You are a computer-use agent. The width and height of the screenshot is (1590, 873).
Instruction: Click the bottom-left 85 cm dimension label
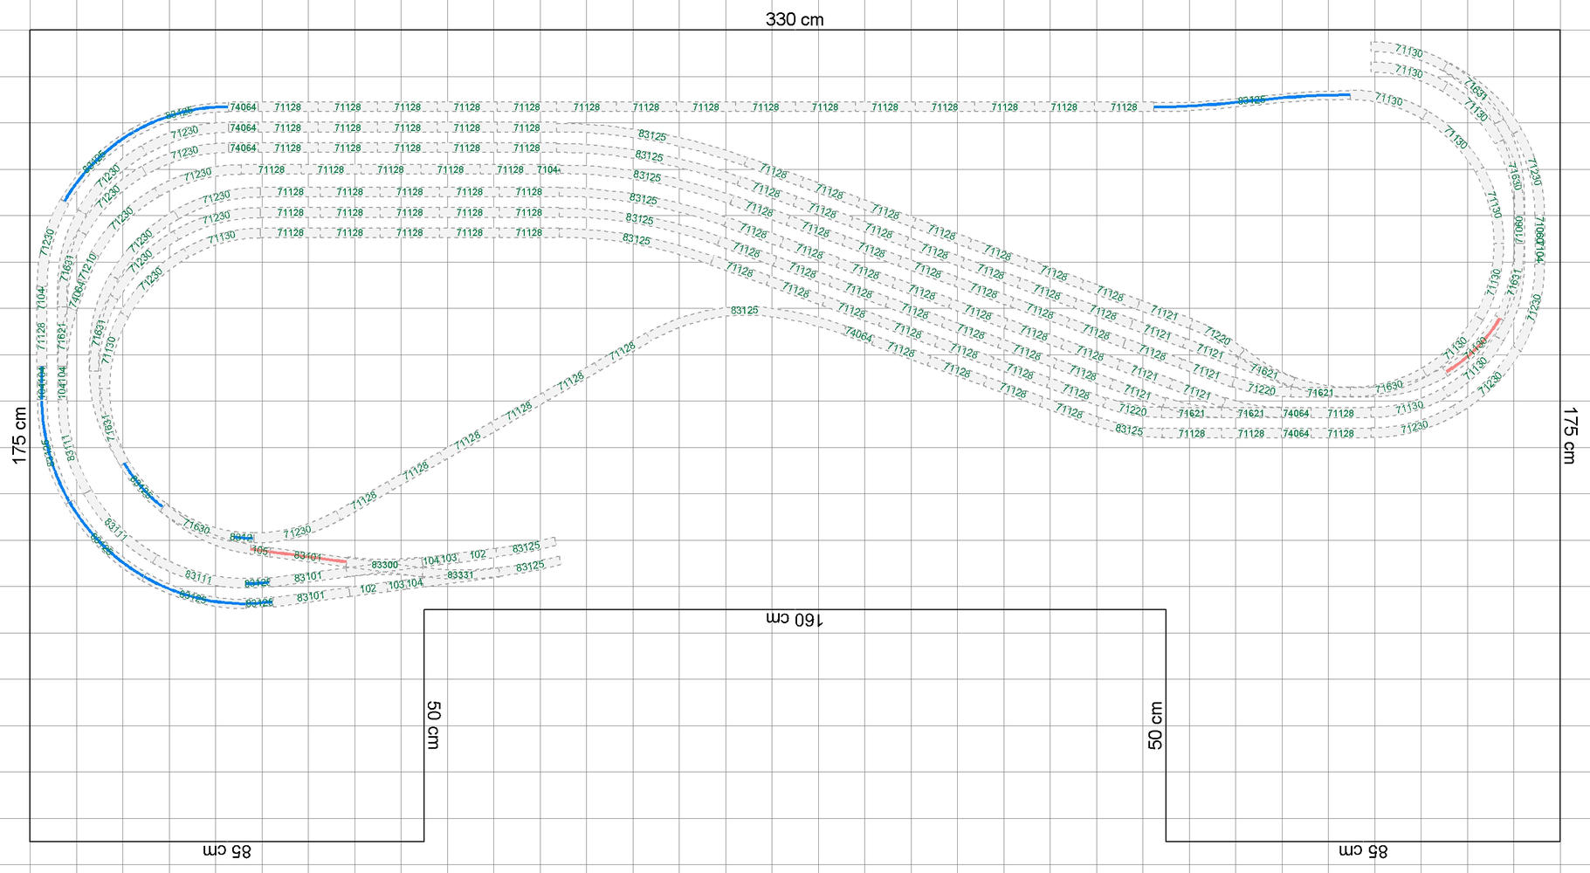227,850
